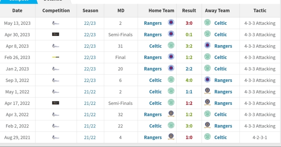The width and height of the screenshot is (281, 147).
Task: Click Celtic crest in Jan 2, 2023 row
Action: [x=207, y=68]
